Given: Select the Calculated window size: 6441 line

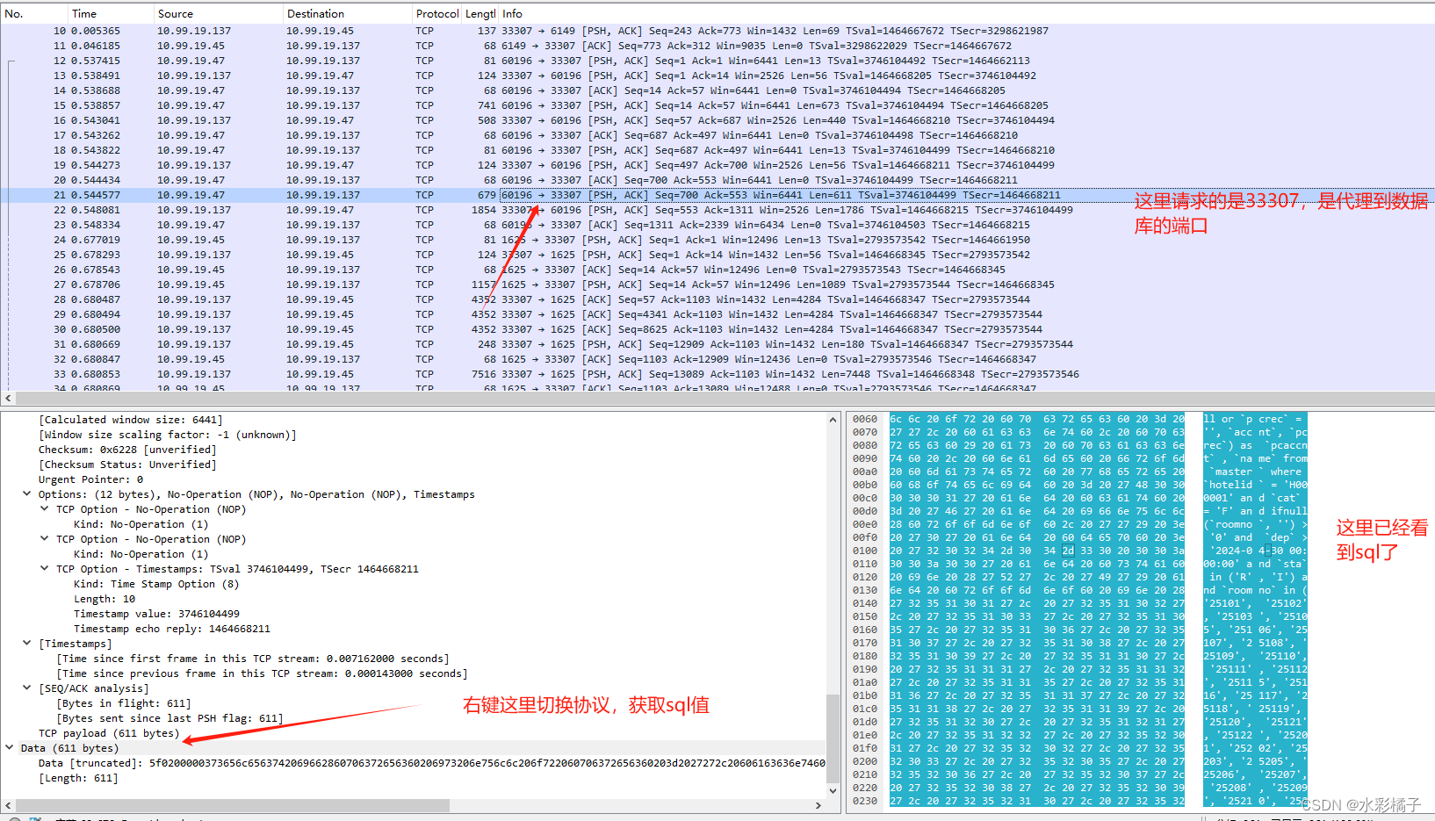Looking at the screenshot, I should pos(131,420).
